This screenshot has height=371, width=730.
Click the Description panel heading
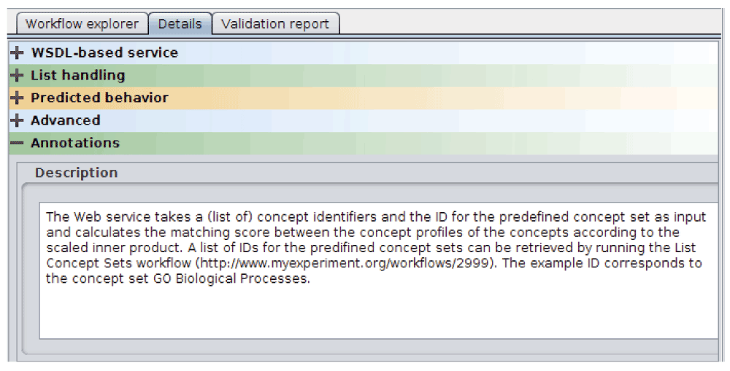(76, 173)
